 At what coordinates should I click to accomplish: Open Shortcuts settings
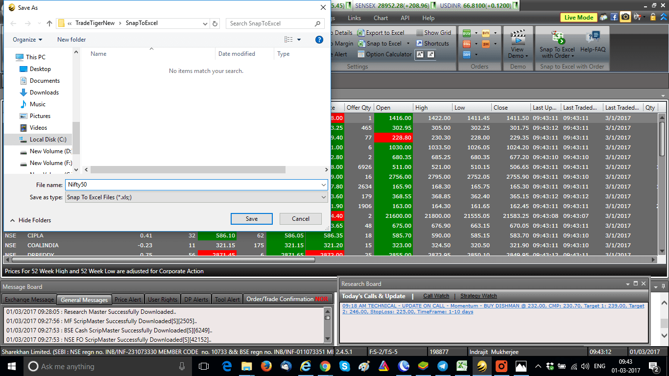click(432, 44)
